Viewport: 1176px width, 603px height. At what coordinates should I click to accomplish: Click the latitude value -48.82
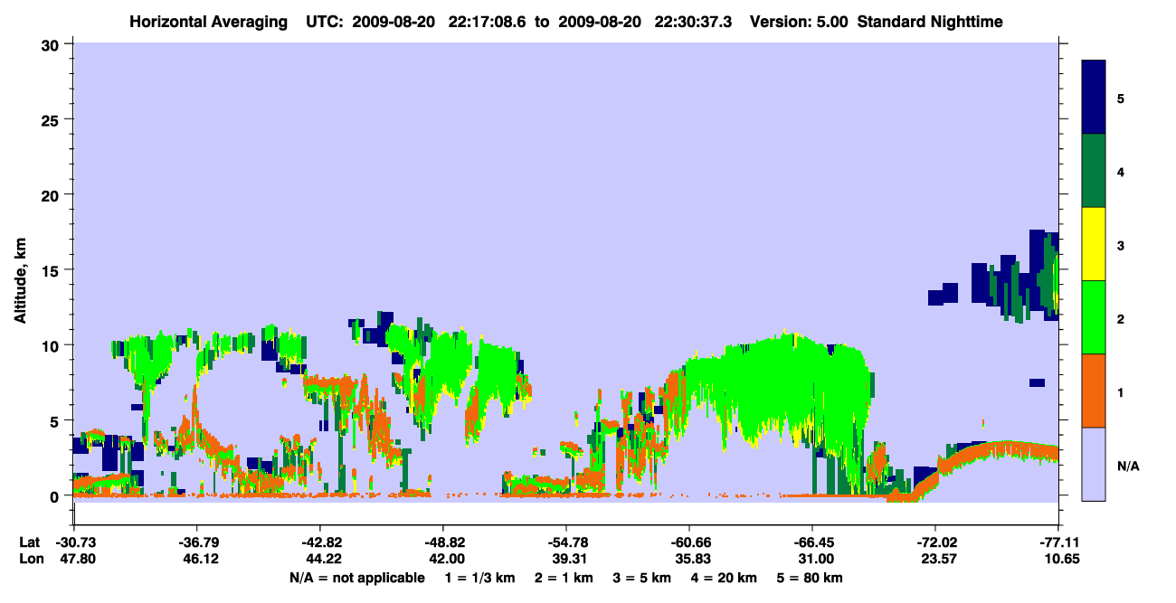click(442, 542)
